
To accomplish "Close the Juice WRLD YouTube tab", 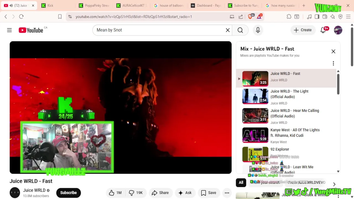I will [x=33, y=6].
